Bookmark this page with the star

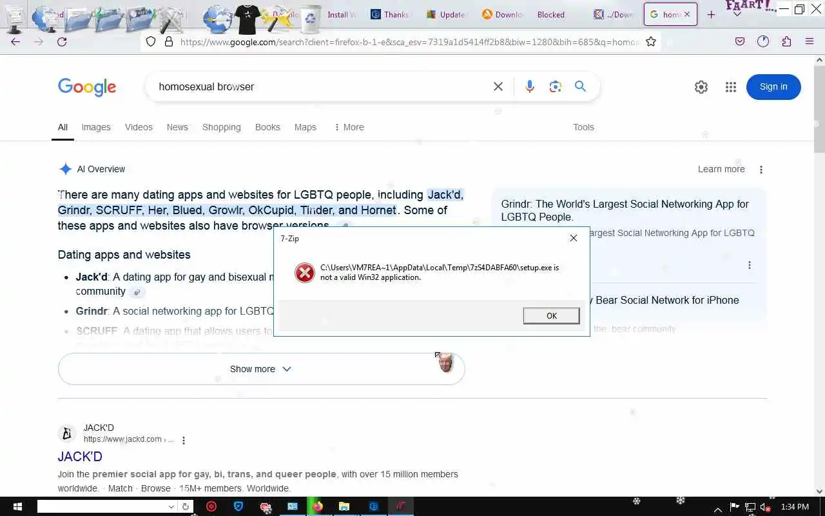[651, 41]
